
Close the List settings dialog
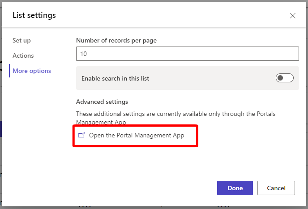pos(293,16)
